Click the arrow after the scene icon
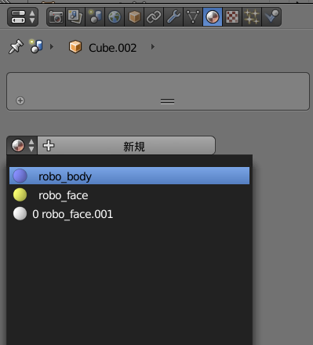The width and height of the screenshot is (313, 345). point(52,47)
